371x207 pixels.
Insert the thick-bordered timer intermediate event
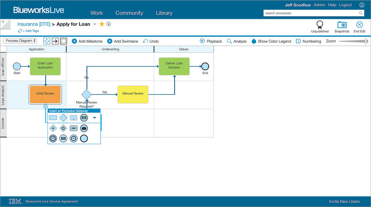pyautogui.click(x=53, y=138)
